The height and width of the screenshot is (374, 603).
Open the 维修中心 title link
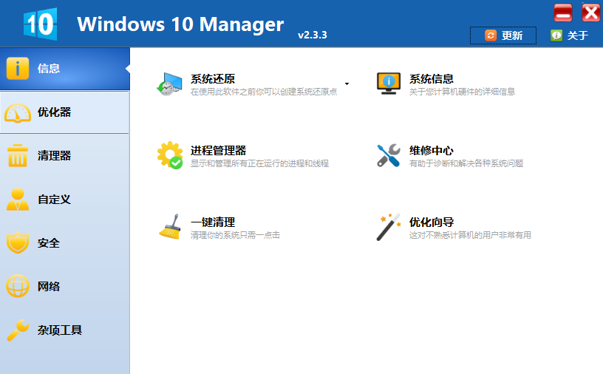click(431, 151)
